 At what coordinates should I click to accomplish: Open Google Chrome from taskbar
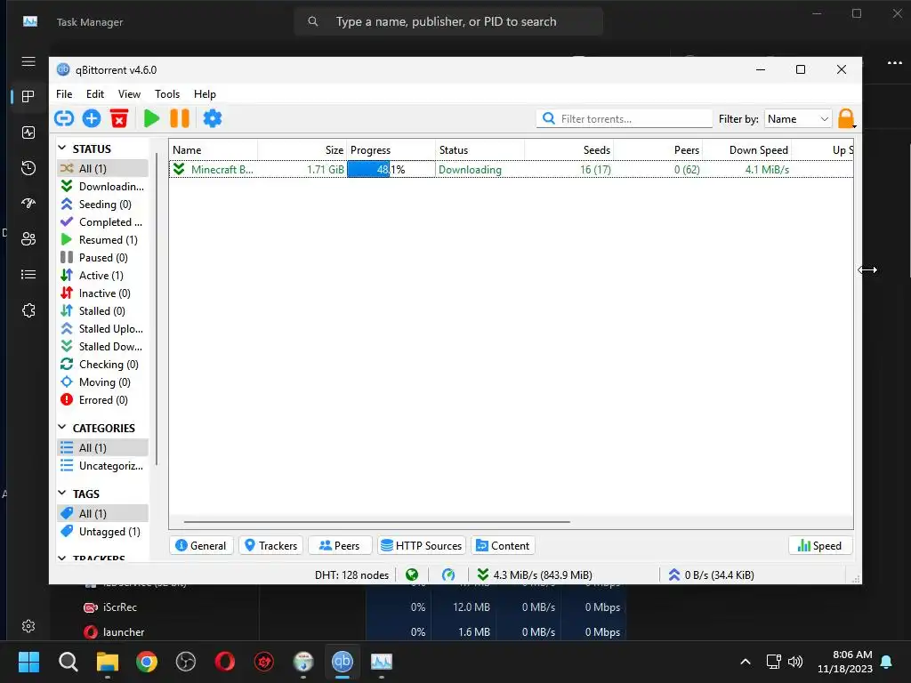[147, 662]
